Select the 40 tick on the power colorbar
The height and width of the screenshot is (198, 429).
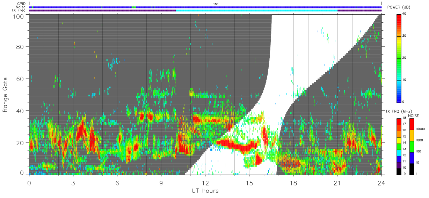coord(404,14)
